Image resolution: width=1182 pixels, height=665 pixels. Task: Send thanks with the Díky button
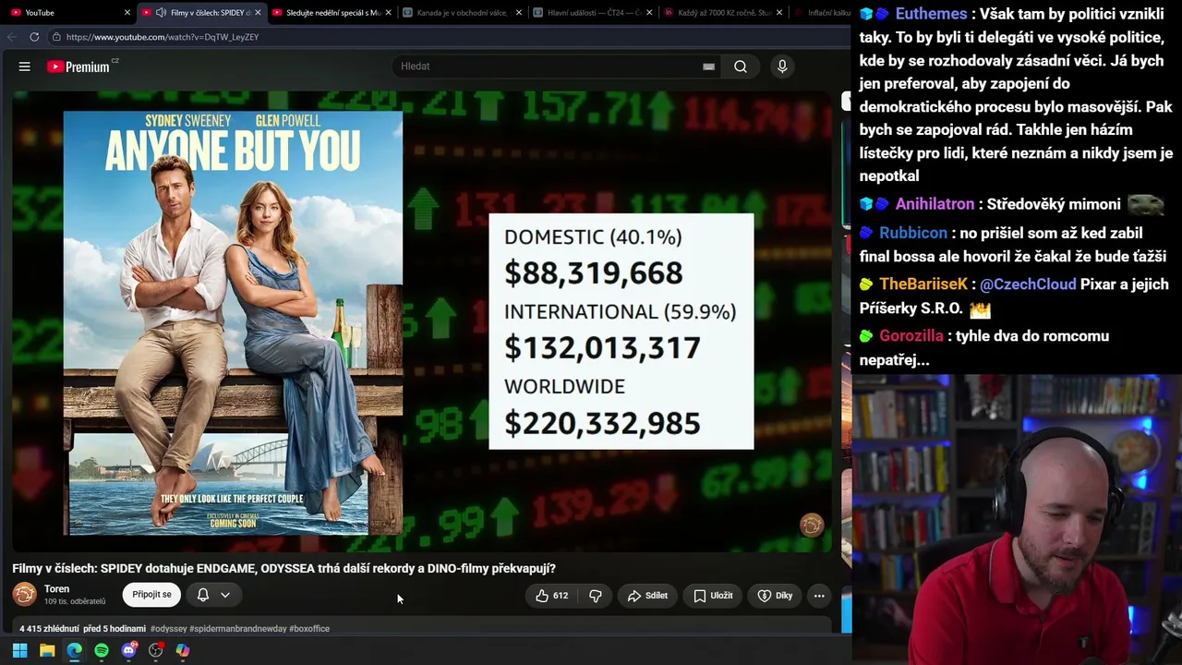[x=775, y=596]
